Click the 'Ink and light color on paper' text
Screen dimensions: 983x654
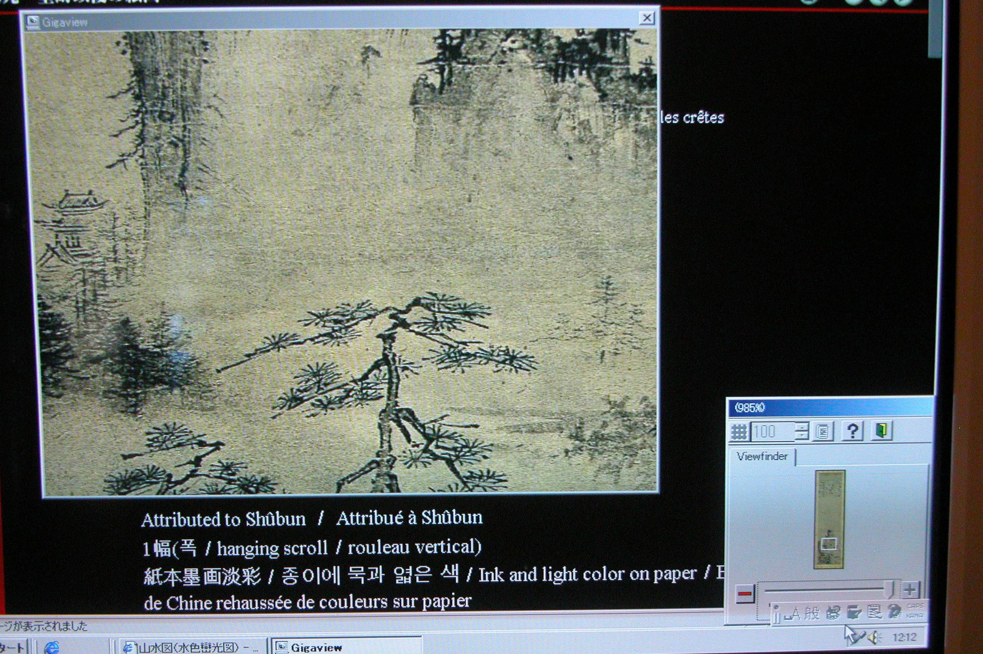click(587, 574)
